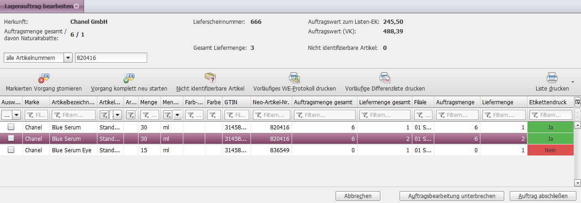Click the green Ja cell in highlighted row
Screen dimensions: 581x203
(550, 139)
